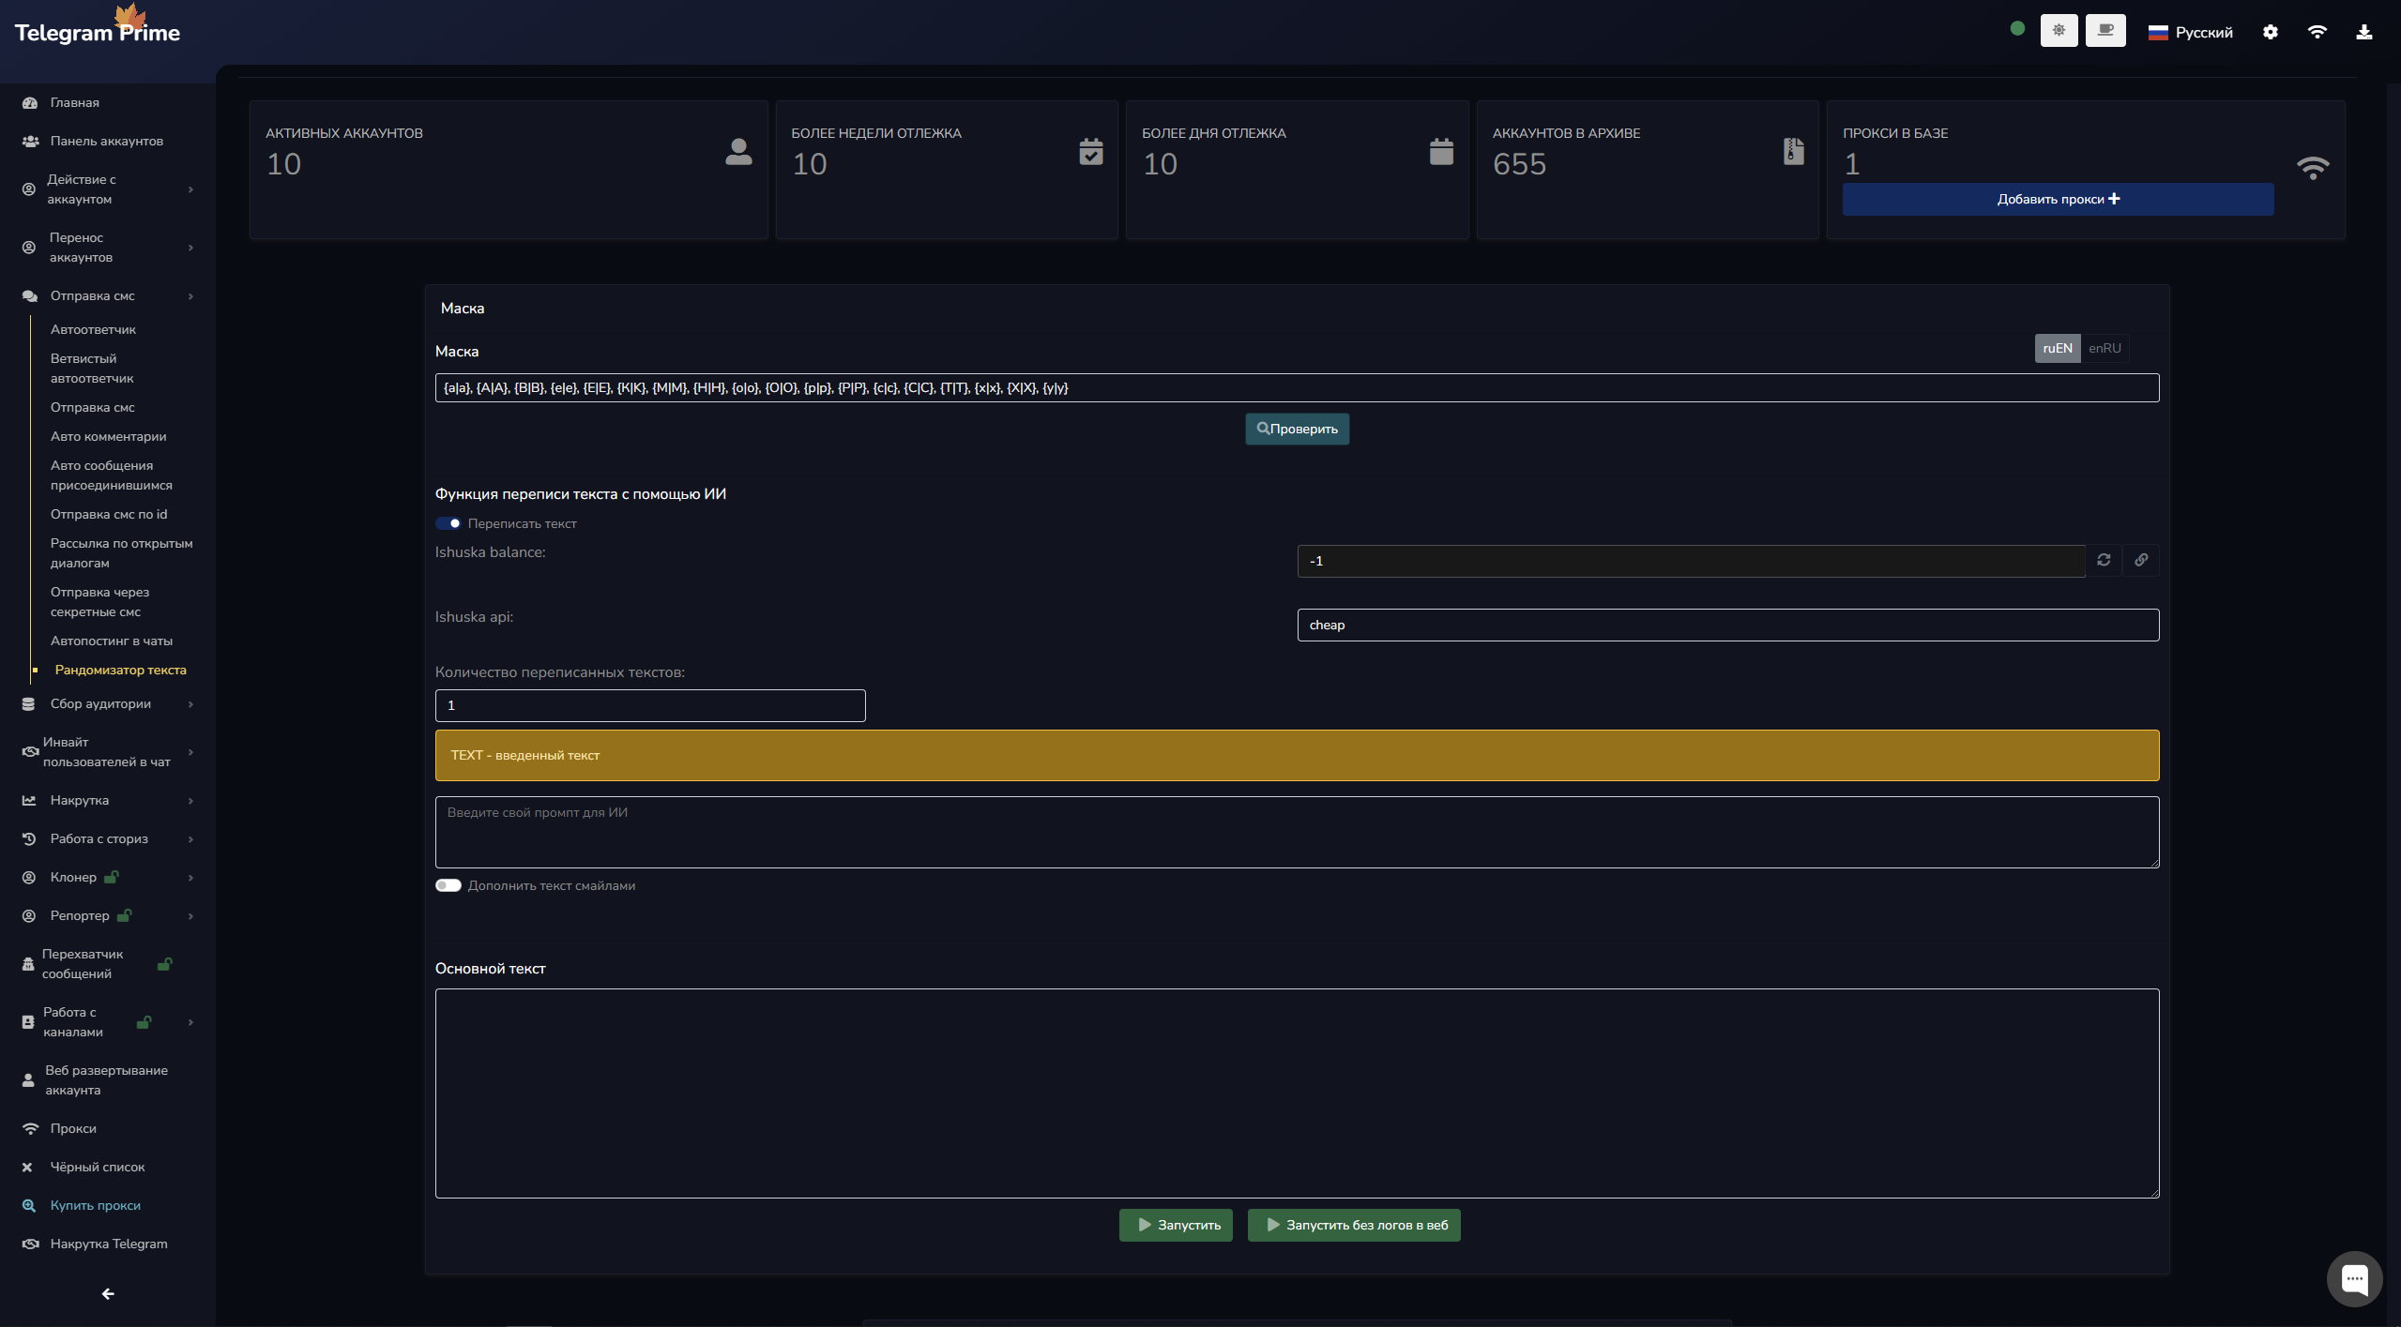Screen dimensions: 2401x1327
Task: Expand the Работа с сториз section
Action: pyautogui.click(x=108, y=838)
